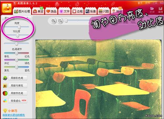164x119 pixels.
Task: Click the 洋红-绿色 hue slider handle
Action: [x=16, y=60]
